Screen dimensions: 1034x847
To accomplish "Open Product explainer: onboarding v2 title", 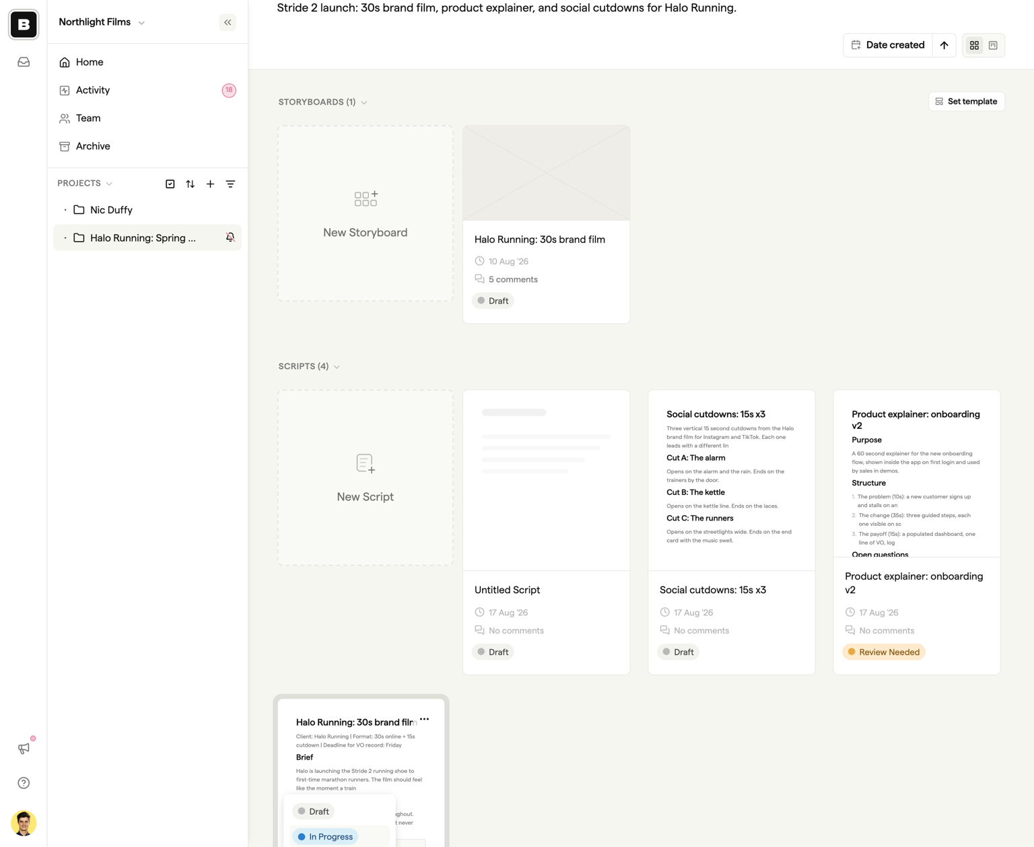I will pyautogui.click(x=914, y=583).
